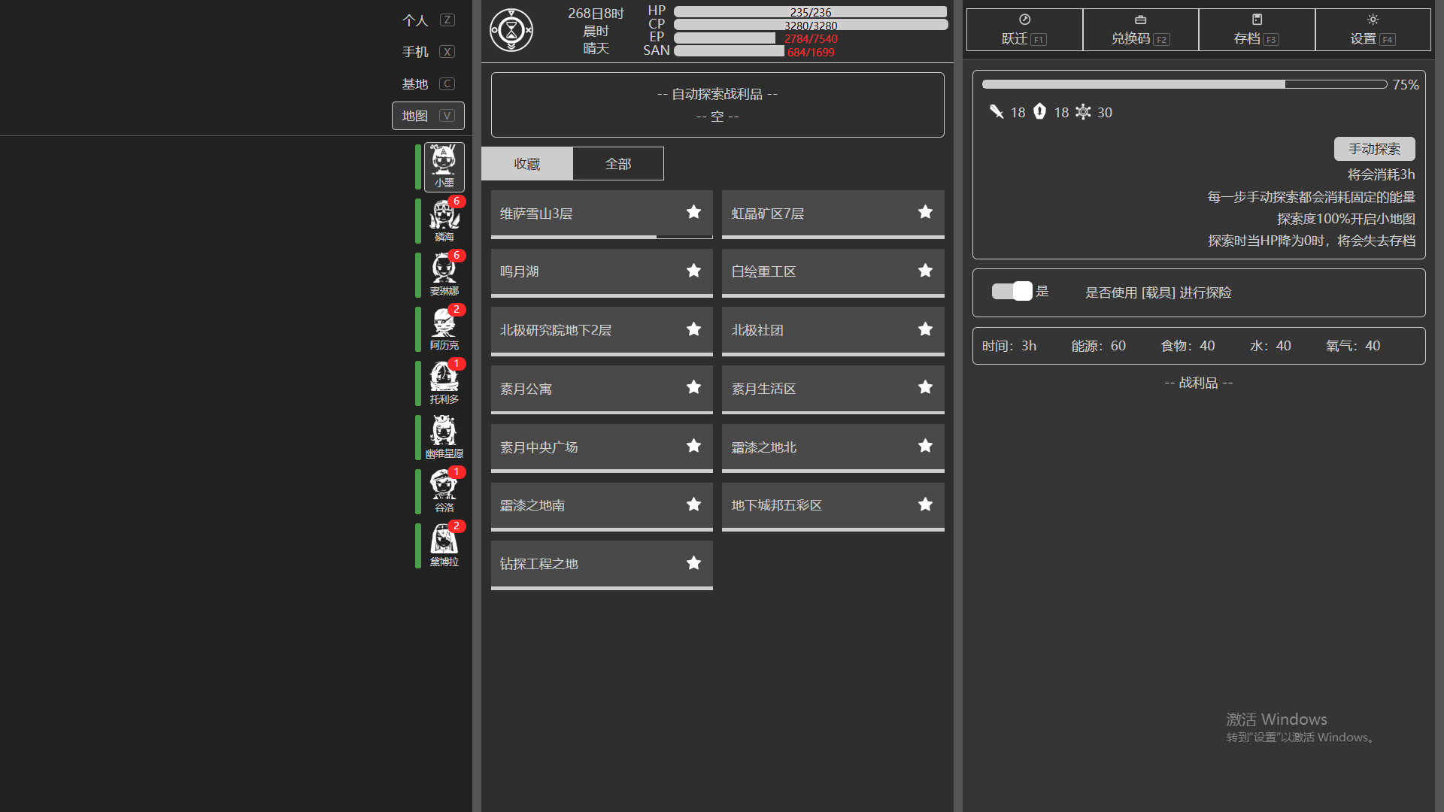Select the 北极研究院地下2层 location
The height and width of the screenshot is (812, 1444).
click(x=602, y=331)
